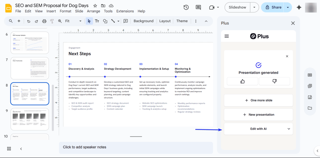Click the New presentation button
The image size is (320, 158).
click(x=258, y=115)
